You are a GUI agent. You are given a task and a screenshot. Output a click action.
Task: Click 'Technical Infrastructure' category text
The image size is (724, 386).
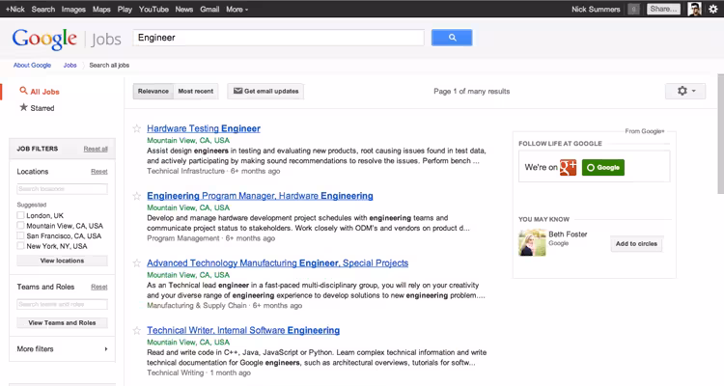coord(185,171)
